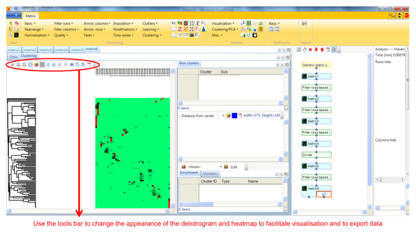Open the Normalization dropdown in the ribbon
This screenshot has height=233, width=416.
pyautogui.click(x=37, y=35)
